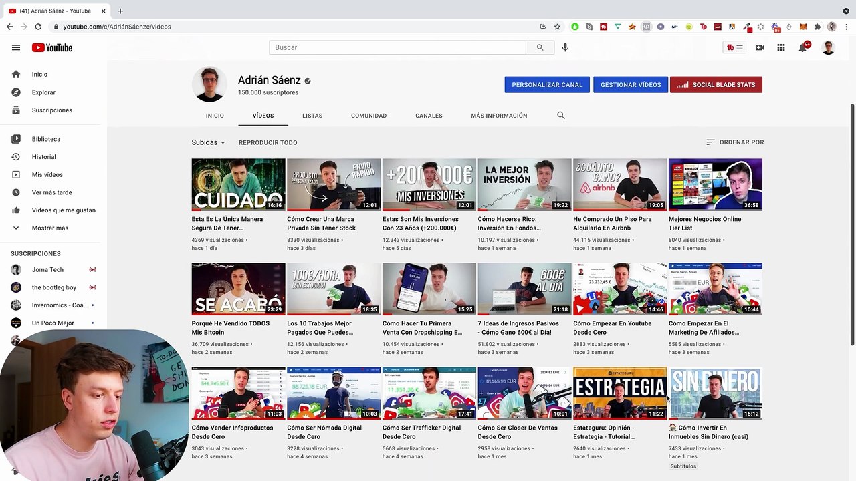Viewport: 856px width, 481px height.
Task: Open La Mejor Inversión thumbnail
Action: pyautogui.click(x=525, y=184)
